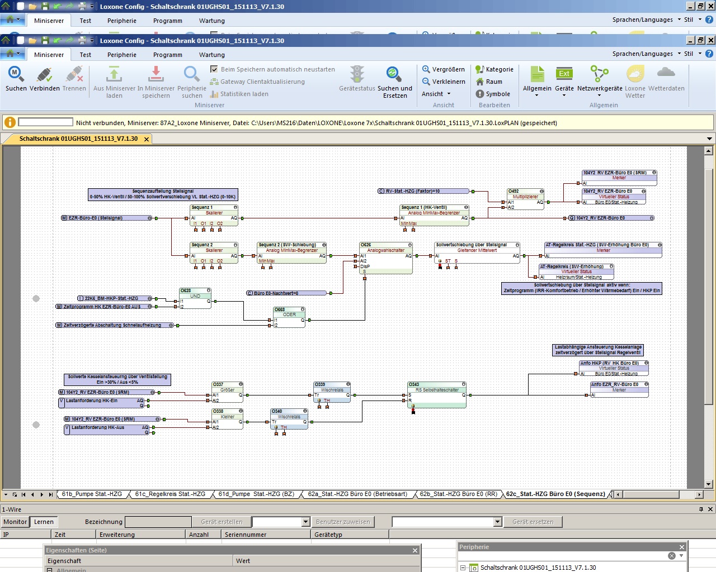
Task: Click the Verkleinern zoom-out icon
Action: coord(426,82)
